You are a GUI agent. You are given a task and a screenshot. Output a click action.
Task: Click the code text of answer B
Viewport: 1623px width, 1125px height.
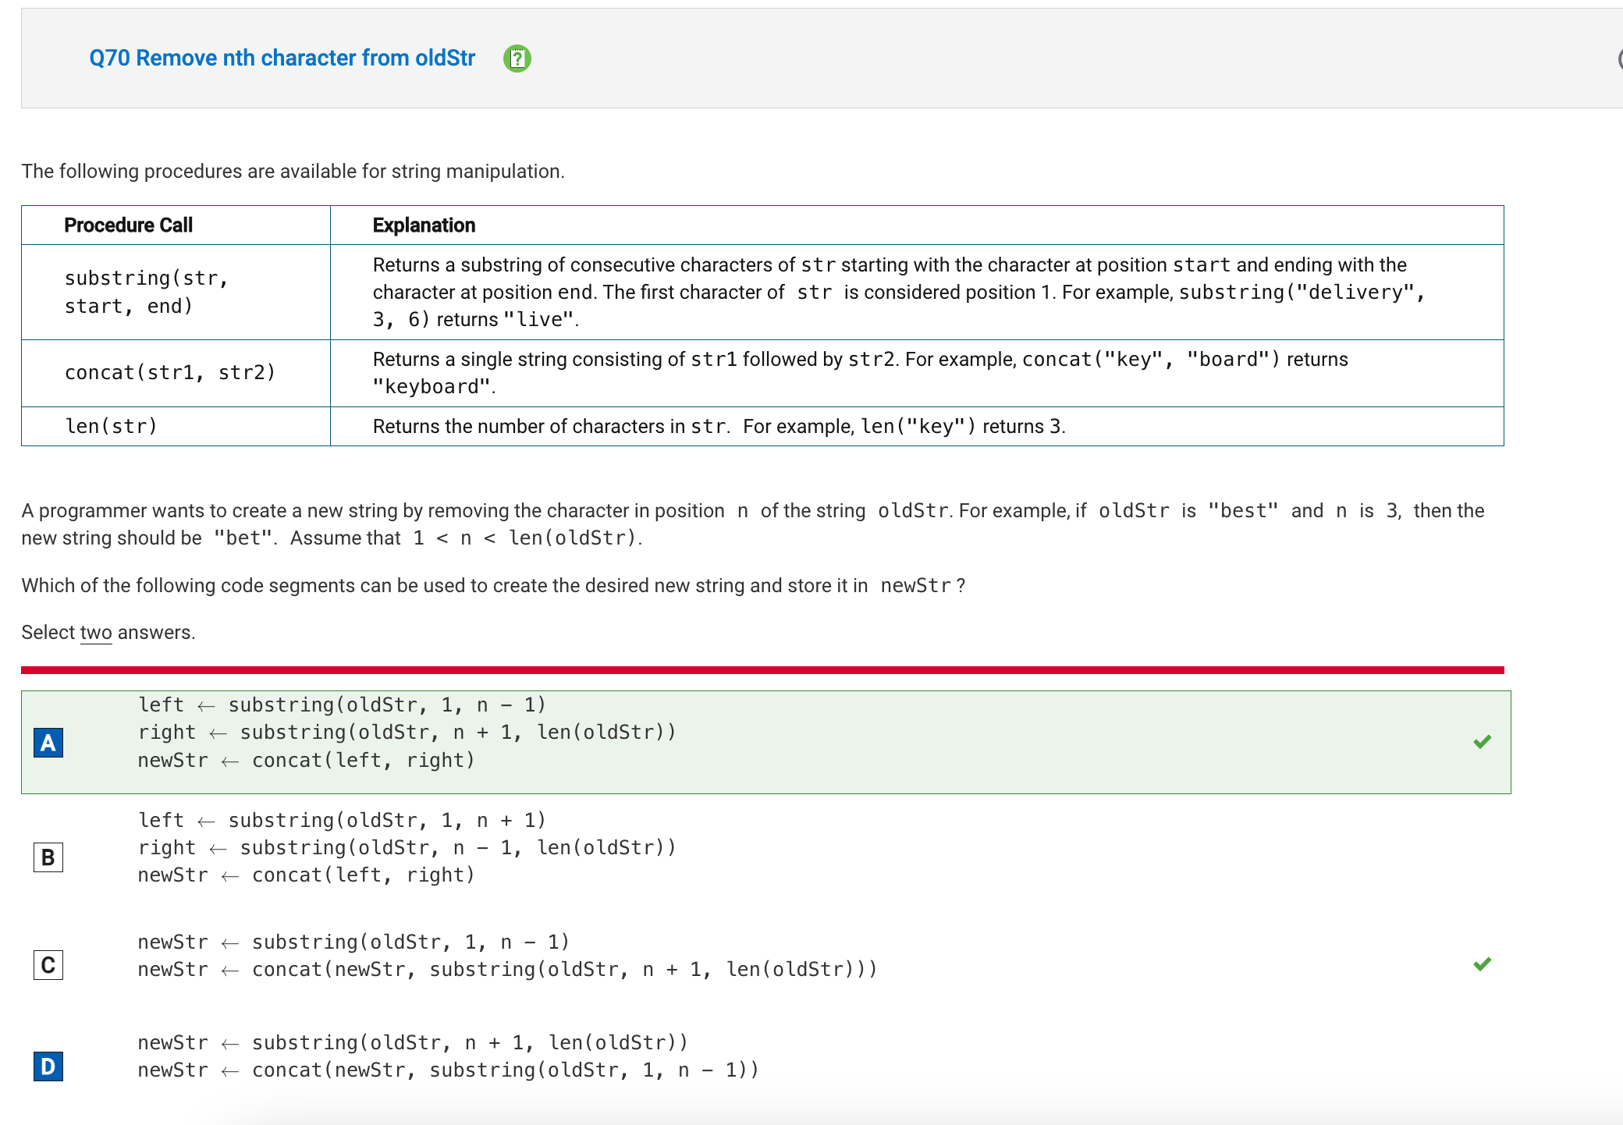(x=407, y=848)
